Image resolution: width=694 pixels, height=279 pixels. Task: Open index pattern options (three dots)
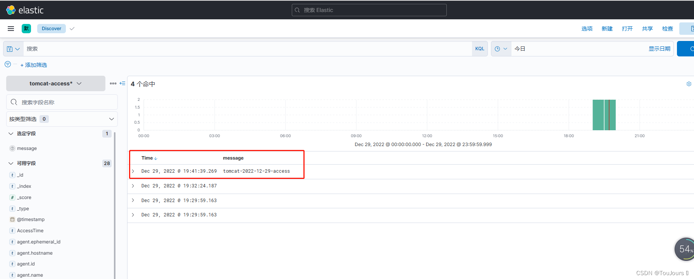[113, 83]
